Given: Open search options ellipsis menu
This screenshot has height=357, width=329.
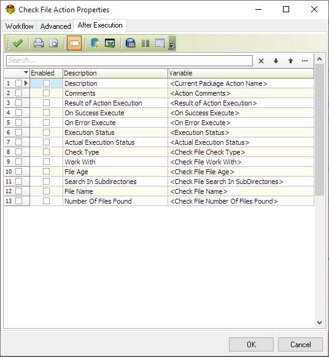Looking at the screenshot, I should coord(304,61).
